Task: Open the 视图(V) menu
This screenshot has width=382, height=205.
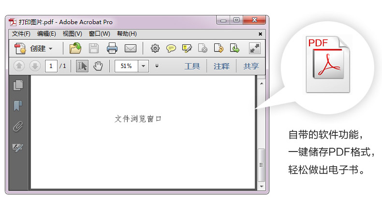Action: click(72, 34)
